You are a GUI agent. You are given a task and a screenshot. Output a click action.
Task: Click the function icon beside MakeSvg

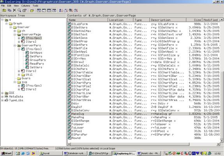click(70, 114)
